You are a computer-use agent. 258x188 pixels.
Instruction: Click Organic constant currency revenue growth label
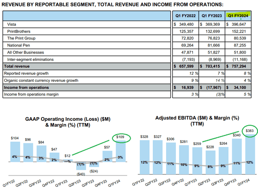41,81
